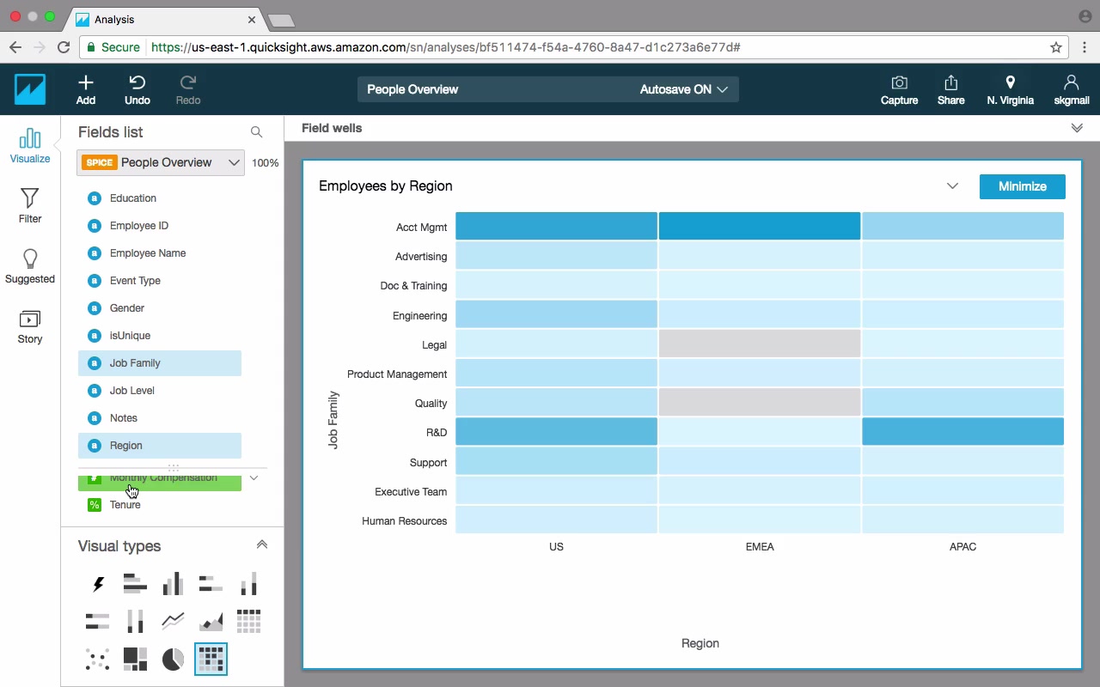Select the AutoGraph lightning visual type
1100x687 pixels.
(98, 585)
